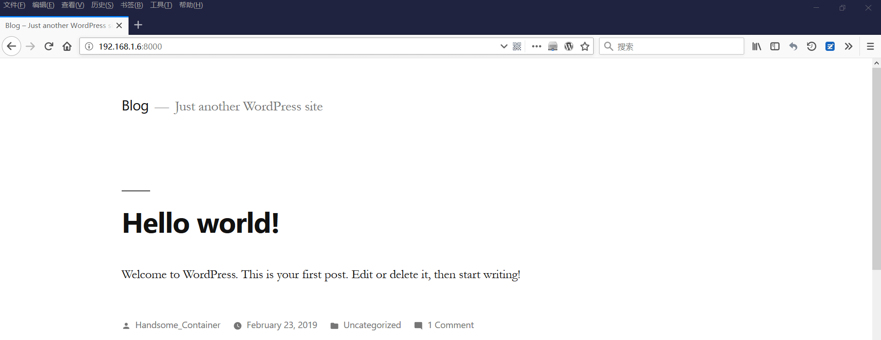Go to the browser home page

pyautogui.click(x=67, y=46)
